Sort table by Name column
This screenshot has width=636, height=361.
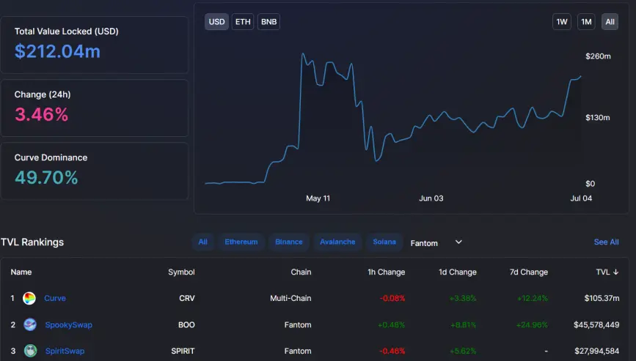21,272
